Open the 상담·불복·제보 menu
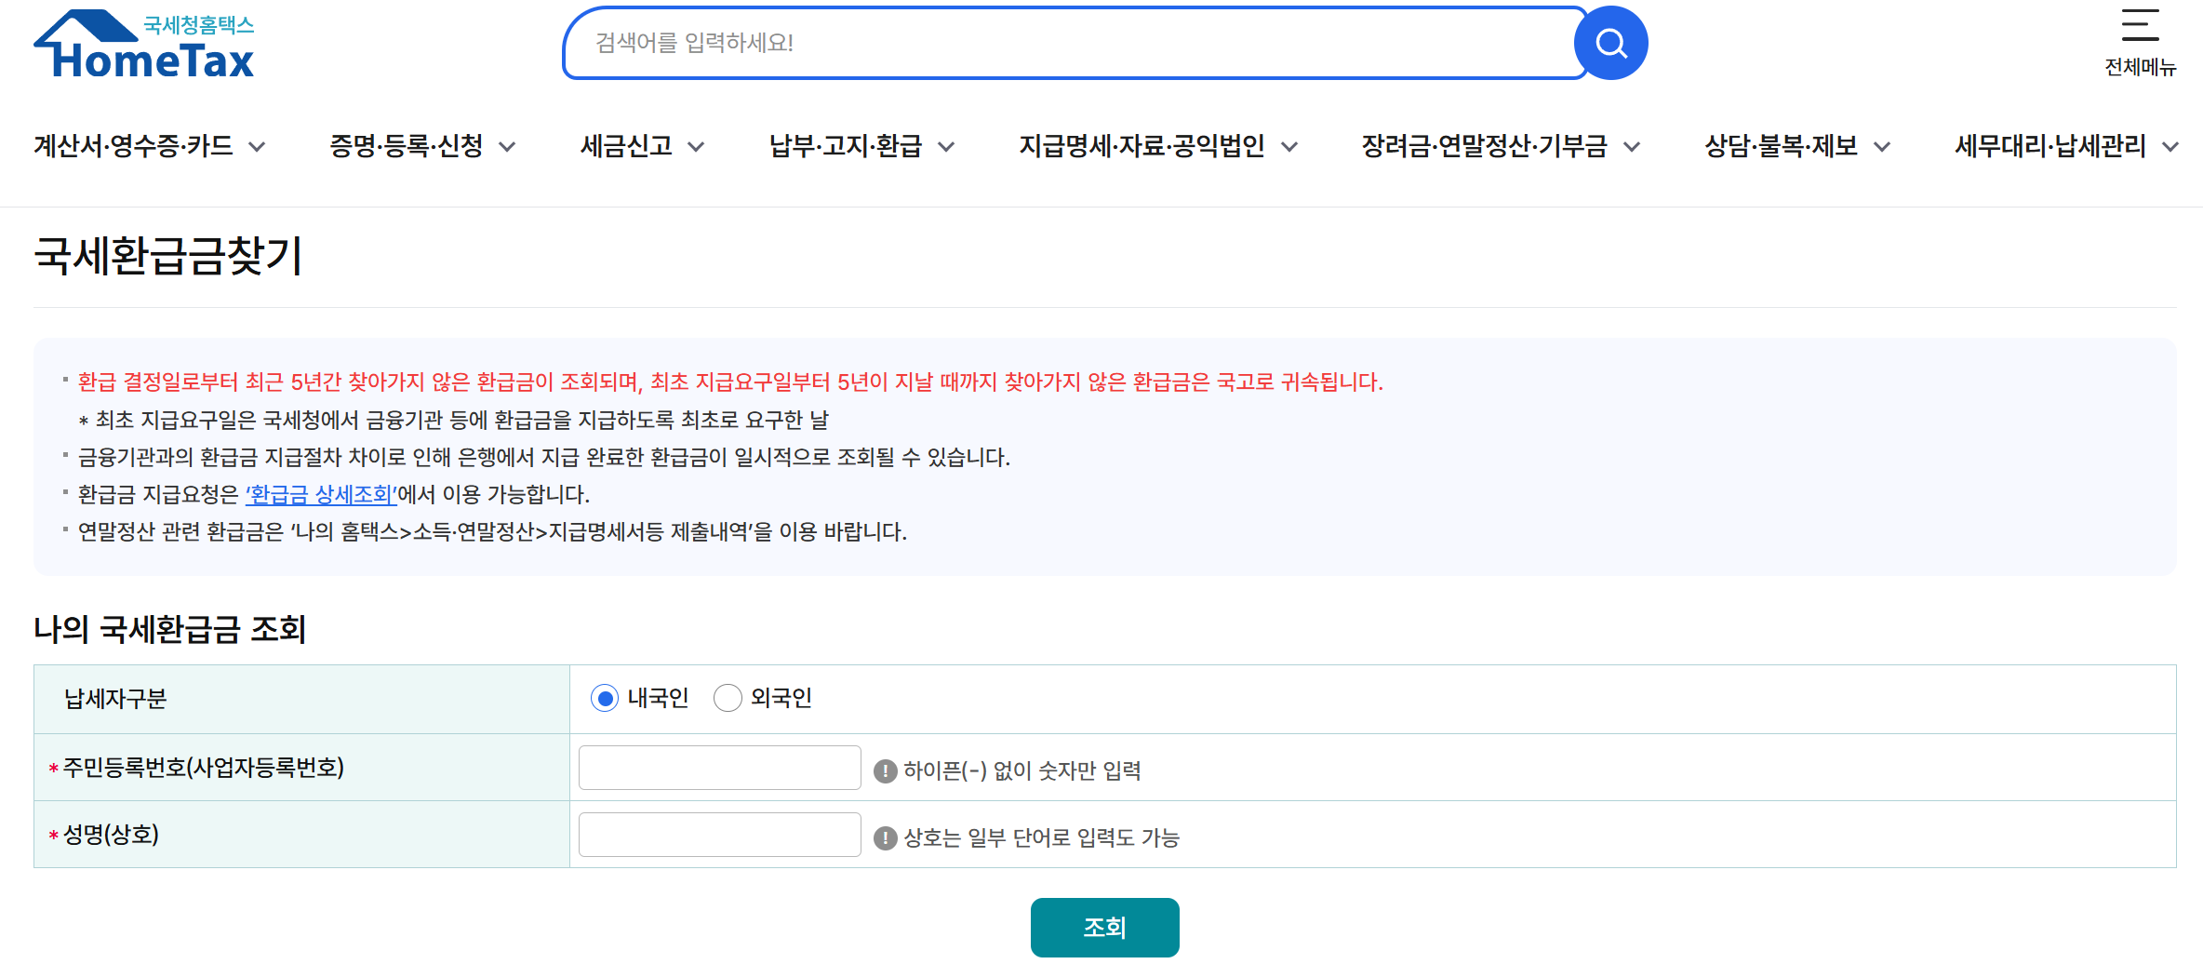 click(x=1782, y=146)
